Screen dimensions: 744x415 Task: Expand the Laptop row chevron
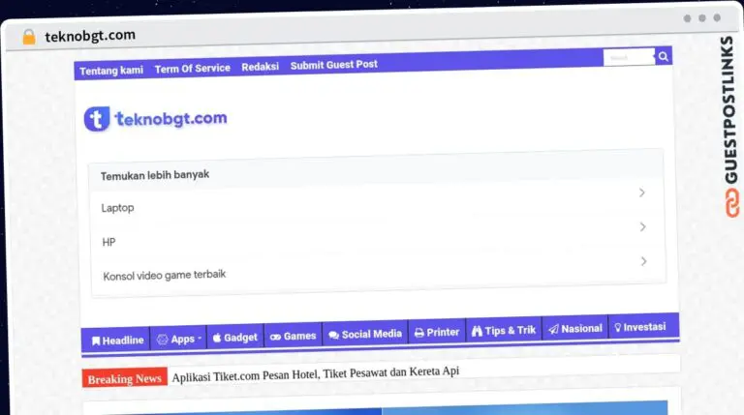pyautogui.click(x=642, y=193)
